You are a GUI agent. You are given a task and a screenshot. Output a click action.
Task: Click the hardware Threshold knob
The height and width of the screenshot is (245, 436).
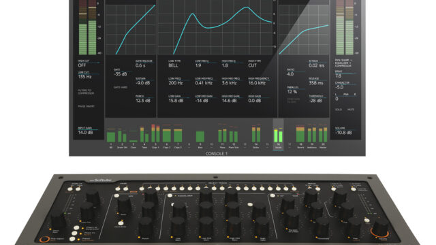[322, 227]
